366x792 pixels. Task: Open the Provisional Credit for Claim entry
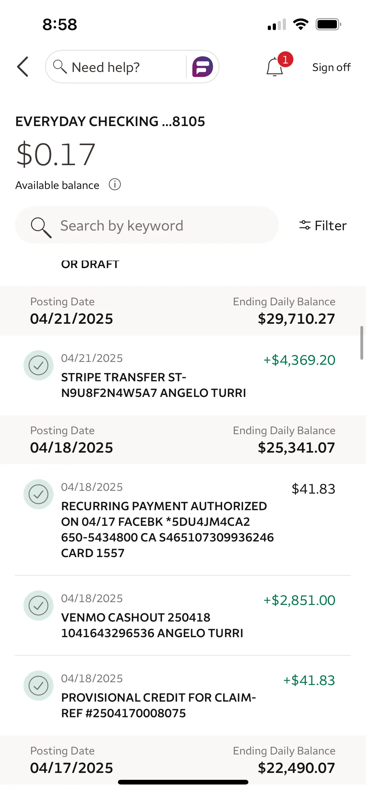coord(188,697)
